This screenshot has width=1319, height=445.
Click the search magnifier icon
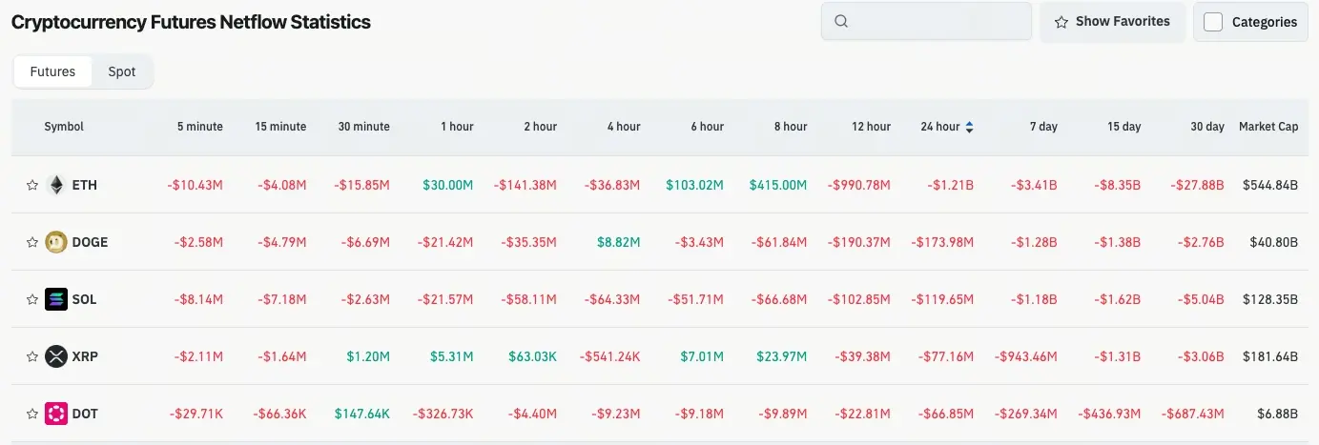841,21
